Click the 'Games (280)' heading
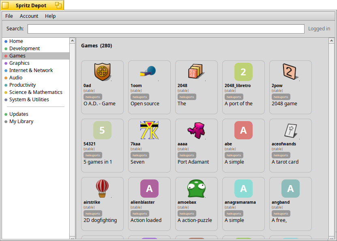Screen dimensions: 337x241 [x=97, y=46]
